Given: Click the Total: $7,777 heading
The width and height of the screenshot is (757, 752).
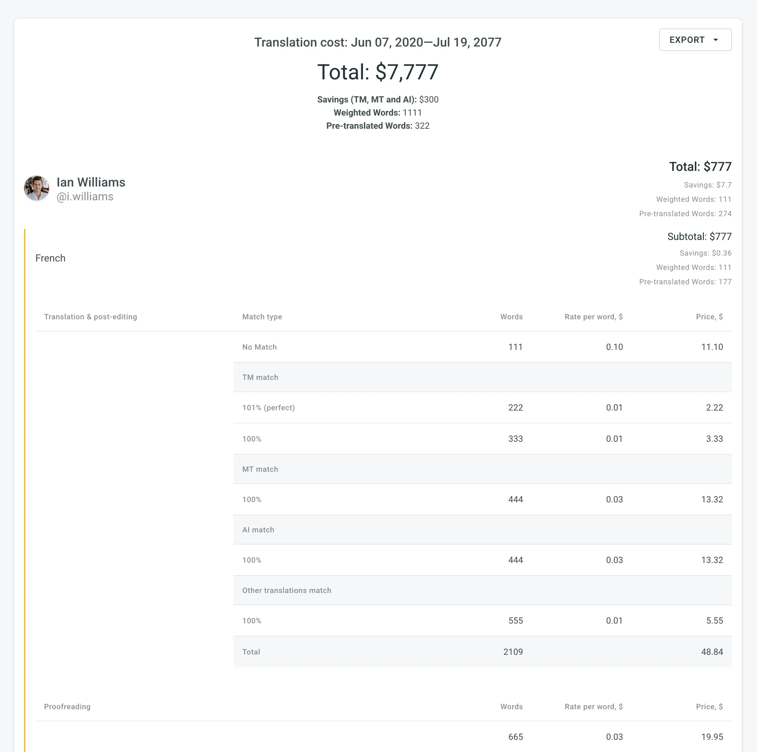Looking at the screenshot, I should 377,72.
